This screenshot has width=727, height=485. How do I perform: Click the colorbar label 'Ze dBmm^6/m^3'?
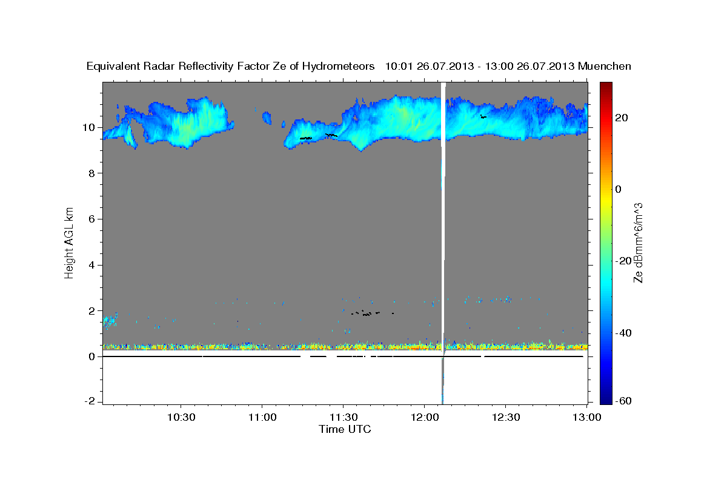(x=638, y=242)
